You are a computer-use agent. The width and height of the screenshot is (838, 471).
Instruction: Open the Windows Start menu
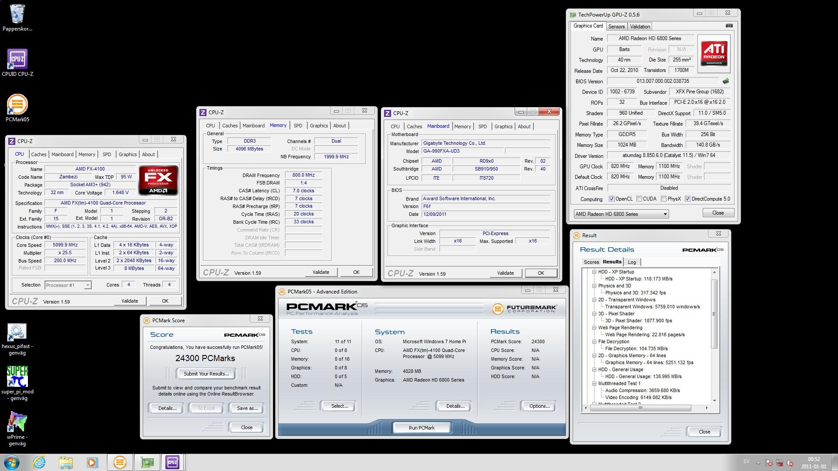click(x=12, y=462)
